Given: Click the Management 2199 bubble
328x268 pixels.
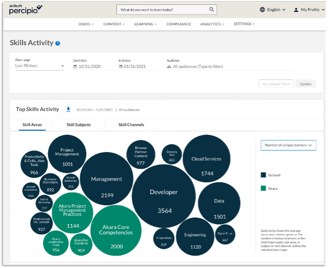Looking at the screenshot, I should pyautogui.click(x=107, y=178).
